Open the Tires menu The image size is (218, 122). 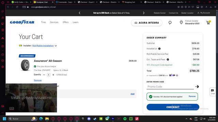[x=43, y=22]
